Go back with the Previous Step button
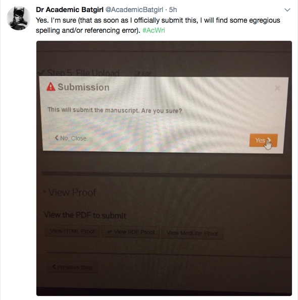The image size is (298, 300). click(72, 267)
